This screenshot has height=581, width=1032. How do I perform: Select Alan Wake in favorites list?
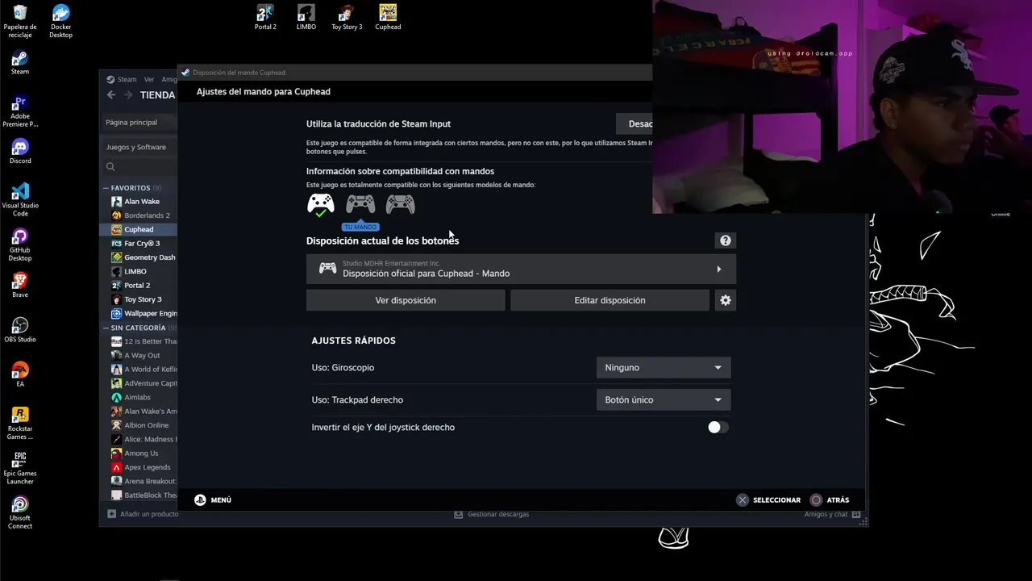click(139, 202)
